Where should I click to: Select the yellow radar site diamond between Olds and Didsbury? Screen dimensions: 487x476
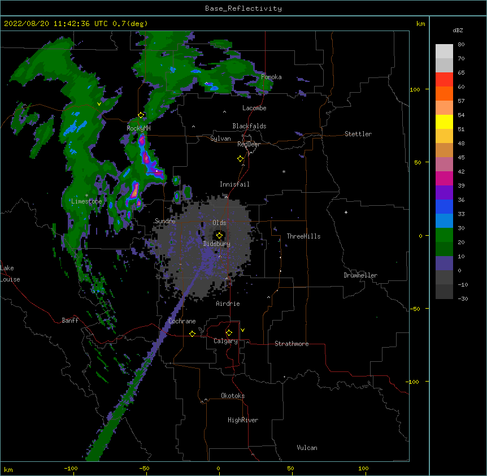(x=219, y=236)
